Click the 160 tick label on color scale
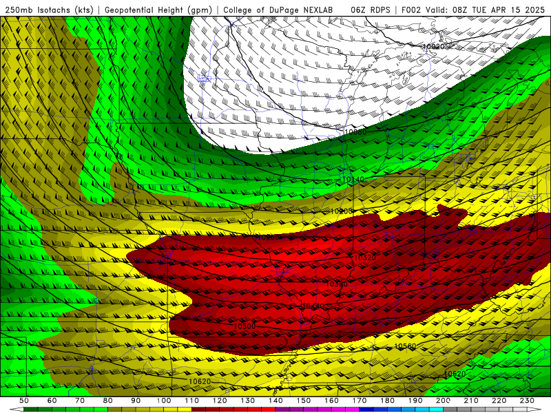 coord(332,401)
